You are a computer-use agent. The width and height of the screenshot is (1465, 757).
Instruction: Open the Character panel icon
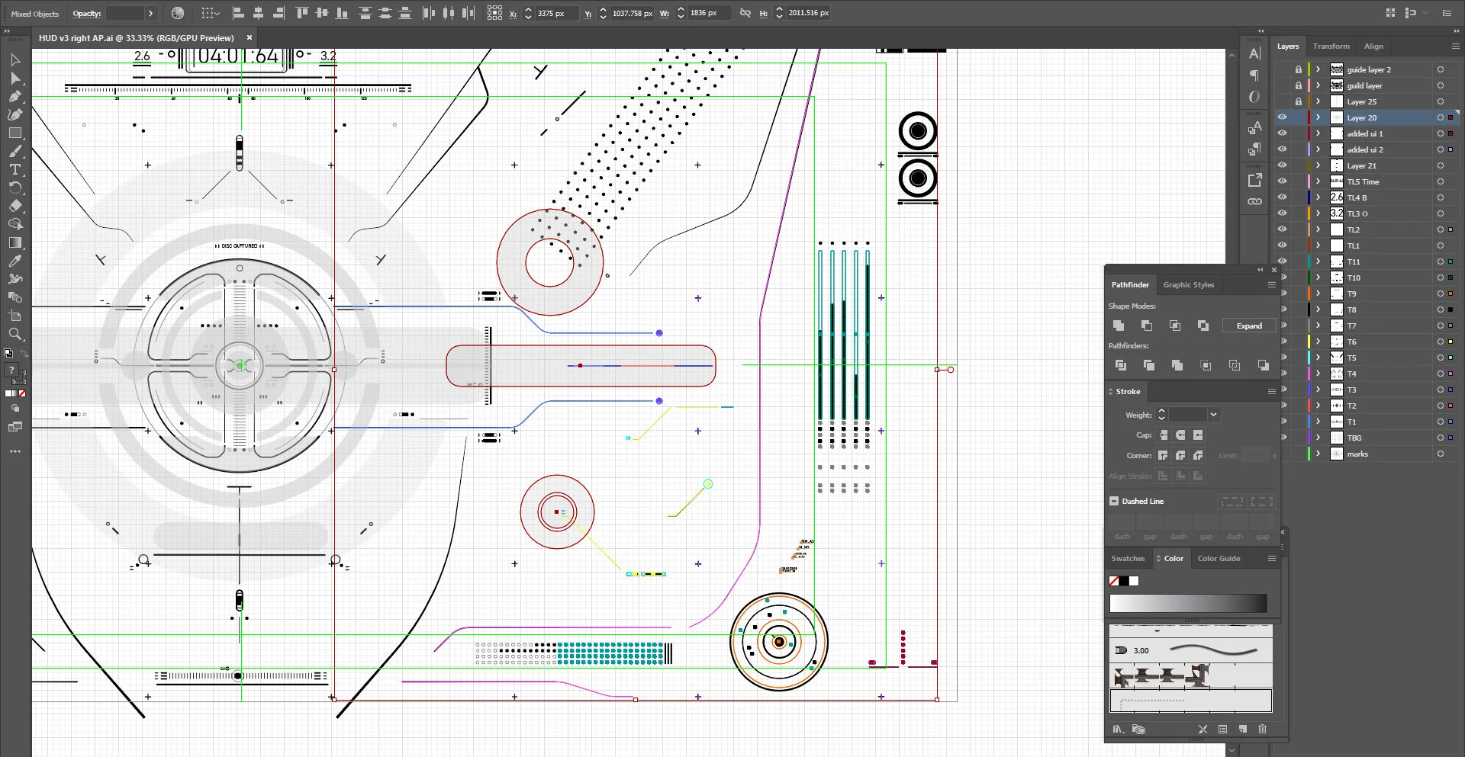click(1254, 54)
